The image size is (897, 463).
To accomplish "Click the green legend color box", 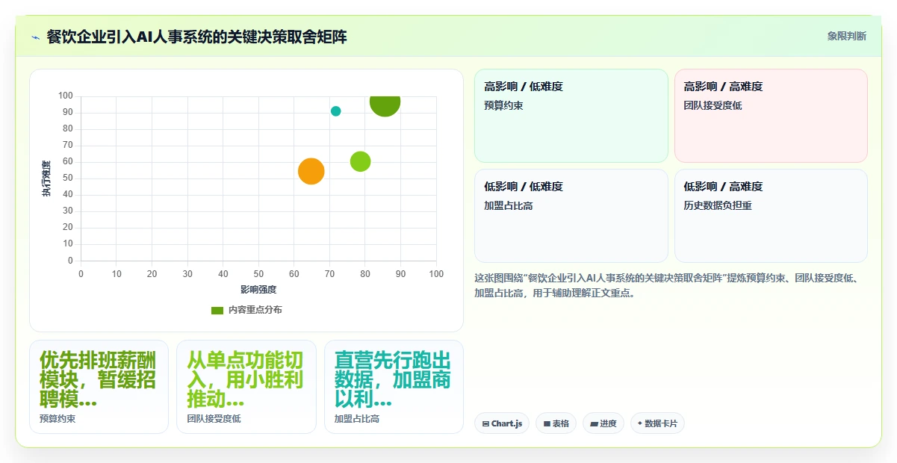I will 217,310.
